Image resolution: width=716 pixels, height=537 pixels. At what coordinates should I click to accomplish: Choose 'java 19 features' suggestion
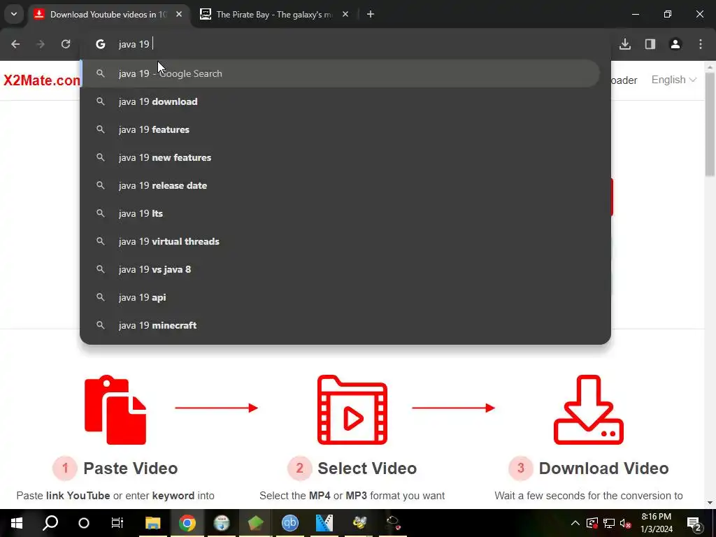pos(341,129)
